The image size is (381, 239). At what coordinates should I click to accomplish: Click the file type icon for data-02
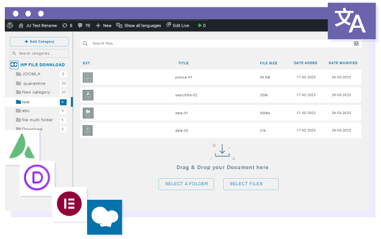[88, 130]
